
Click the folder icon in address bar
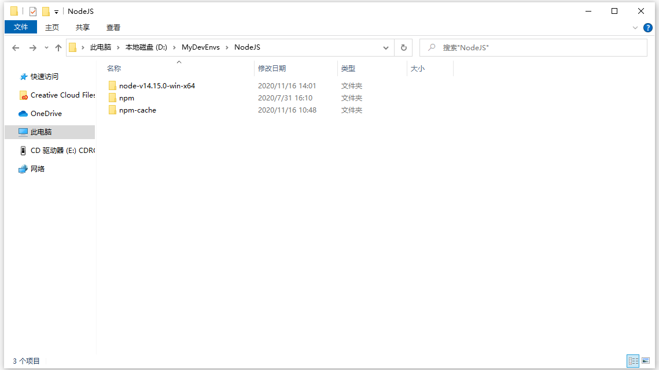[73, 47]
